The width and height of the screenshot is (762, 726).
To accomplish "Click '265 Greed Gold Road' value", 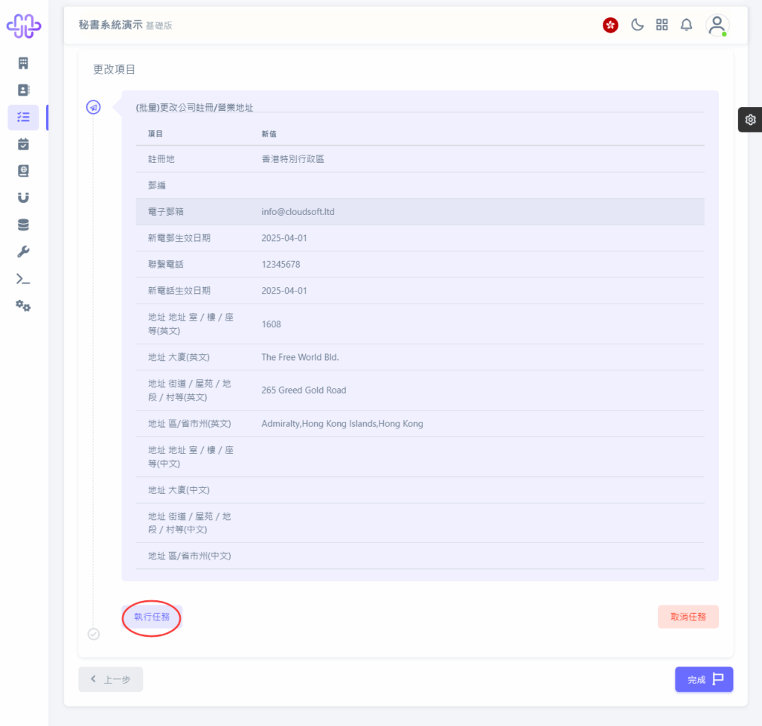I will 304,391.
